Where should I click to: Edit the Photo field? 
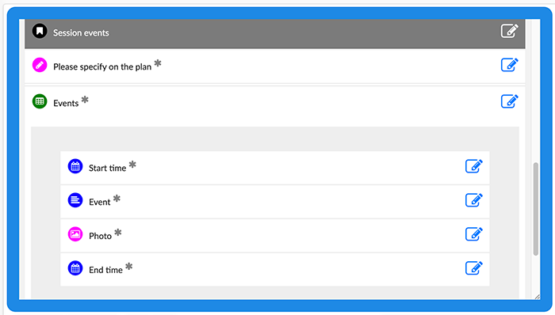point(473,234)
